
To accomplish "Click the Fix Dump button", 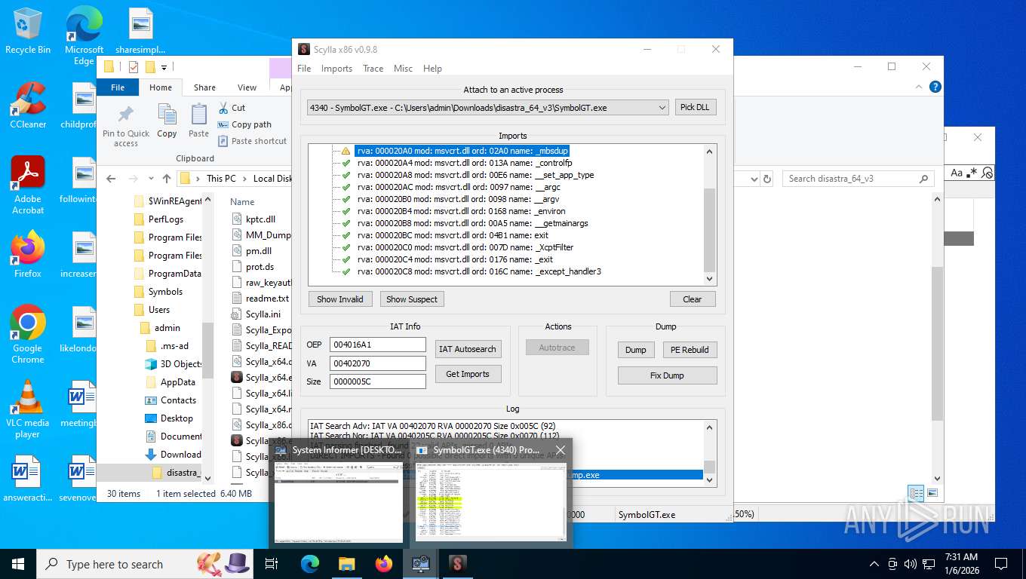I will click(x=667, y=375).
